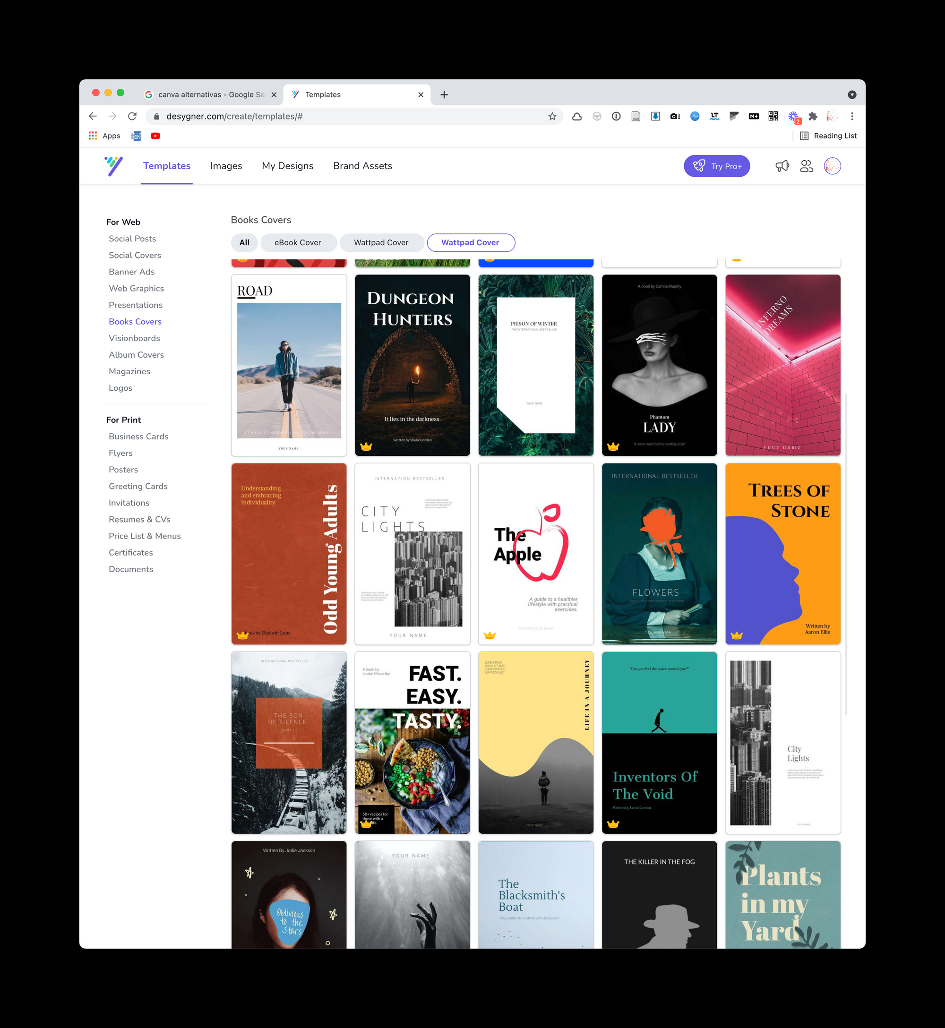The width and height of the screenshot is (945, 1028).
Task: Select the All filter chip
Action: [244, 243]
